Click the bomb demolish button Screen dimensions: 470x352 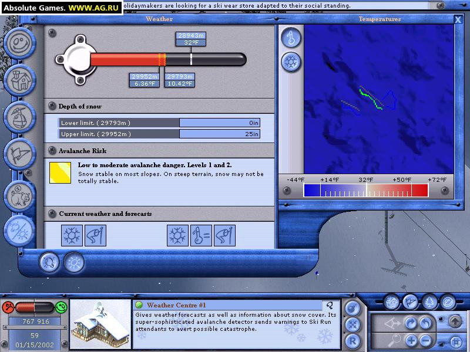pyautogui.click(x=353, y=308)
